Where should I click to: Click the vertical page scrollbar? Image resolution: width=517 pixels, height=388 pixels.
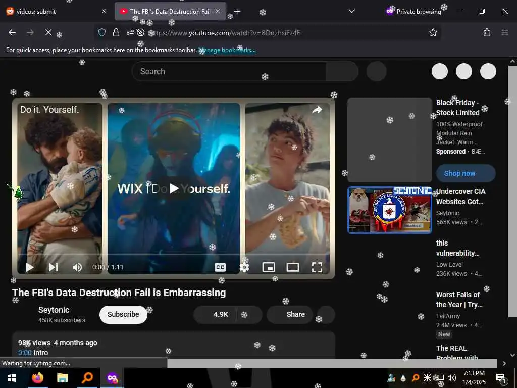(x=512, y=191)
